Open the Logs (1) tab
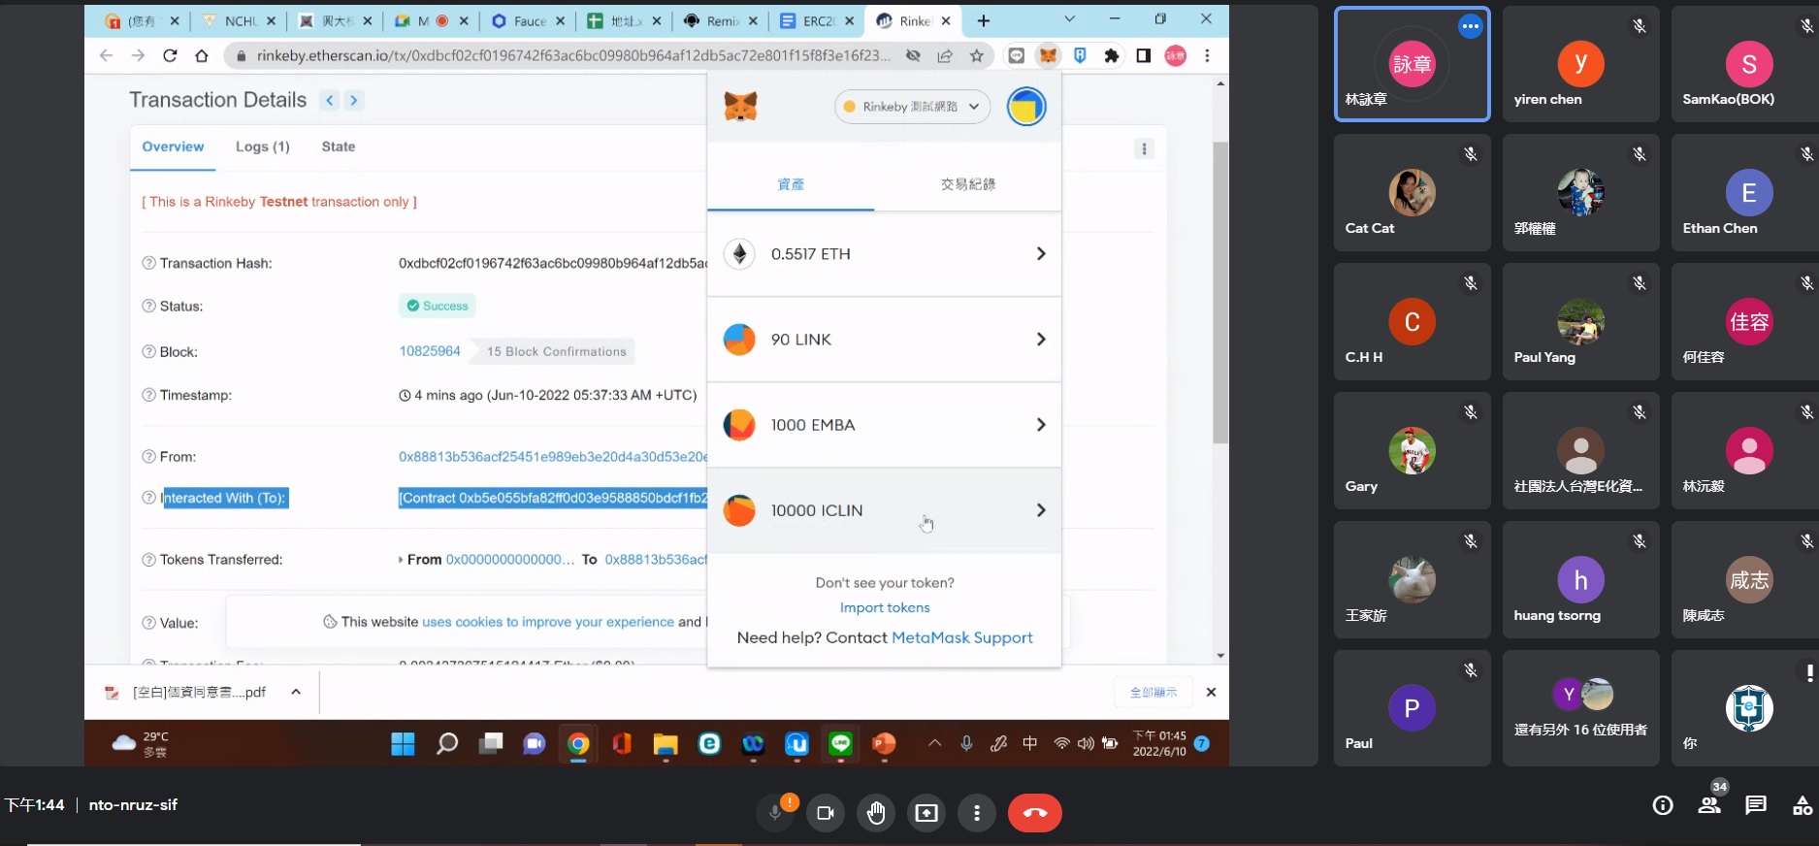 [x=262, y=146]
